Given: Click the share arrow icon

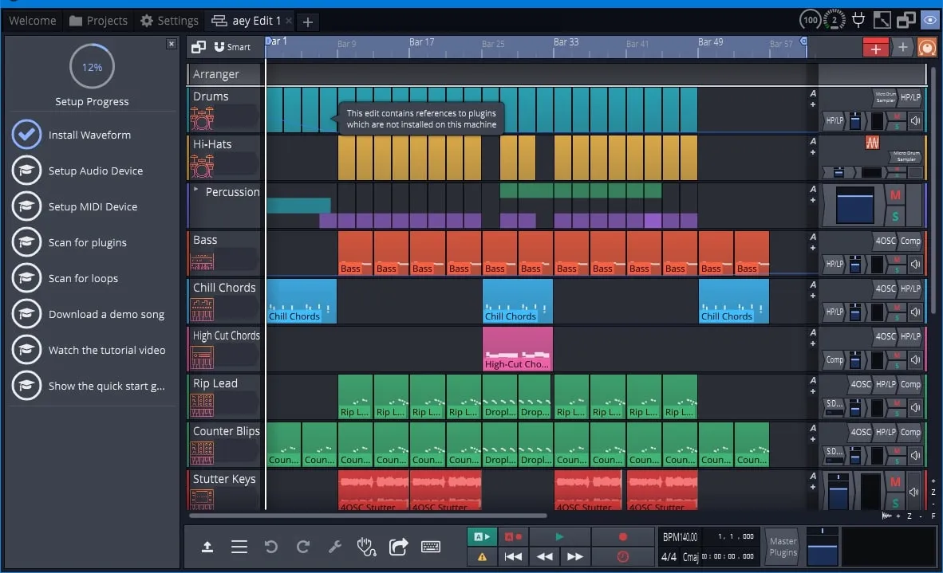Looking at the screenshot, I should coord(398,547).
